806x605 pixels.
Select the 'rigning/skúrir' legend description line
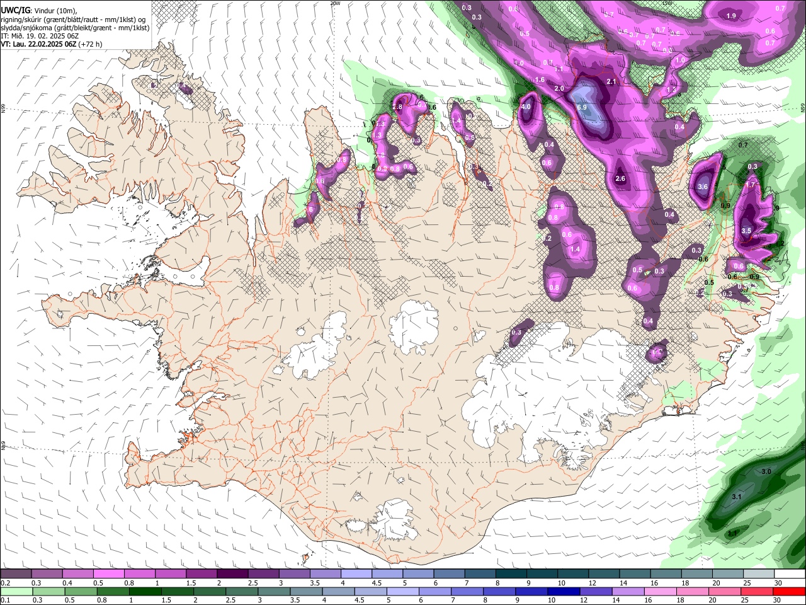point(74,19)
